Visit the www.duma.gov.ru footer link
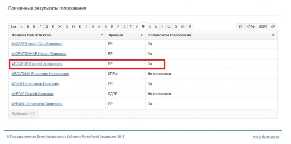The image size is (291, 144). tap(266, 137)
